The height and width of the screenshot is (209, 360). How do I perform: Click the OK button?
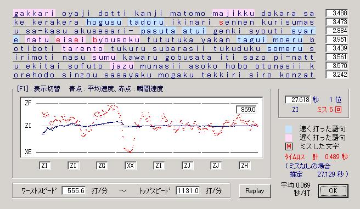tap(333, 191)
